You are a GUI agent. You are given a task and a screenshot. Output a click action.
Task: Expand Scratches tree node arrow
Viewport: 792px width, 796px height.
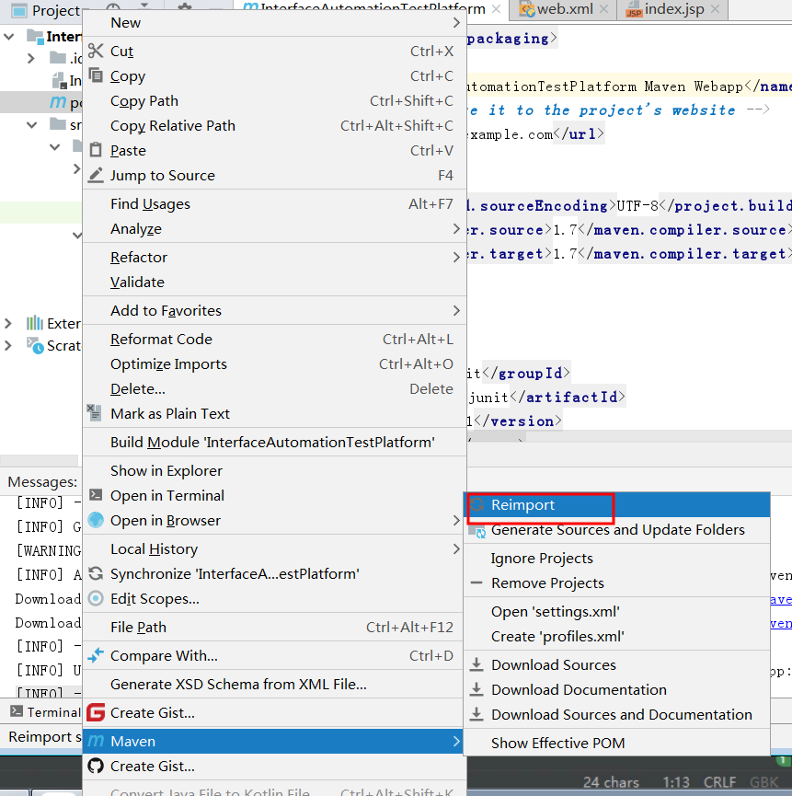(7, 346)
